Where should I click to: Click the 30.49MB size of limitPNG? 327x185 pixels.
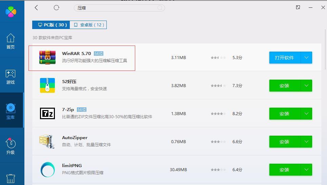[178, 169]
